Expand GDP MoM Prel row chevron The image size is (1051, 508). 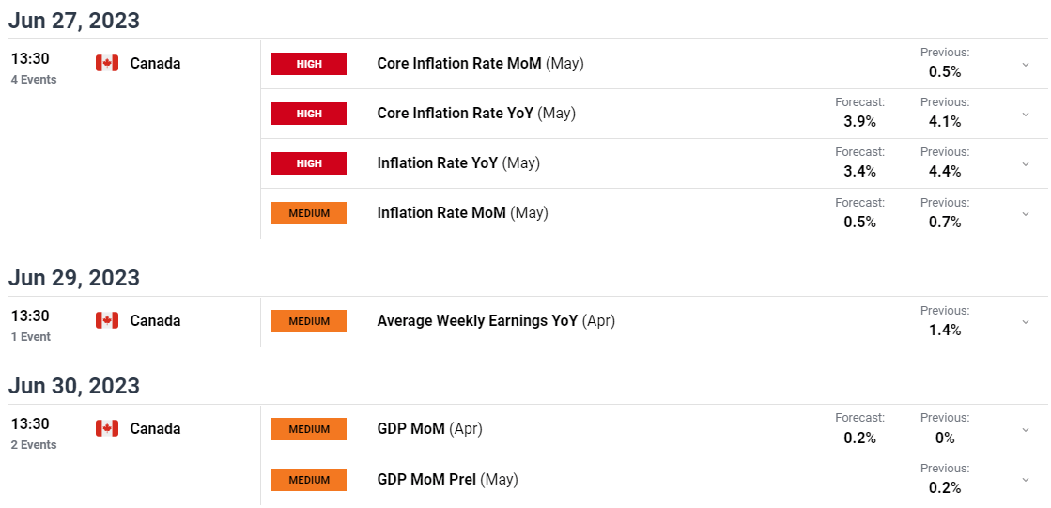[1026, 480]
